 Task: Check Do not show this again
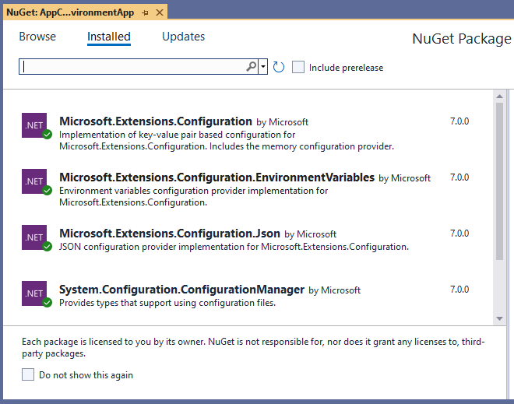pyautogui.click(x=28, y=374)
